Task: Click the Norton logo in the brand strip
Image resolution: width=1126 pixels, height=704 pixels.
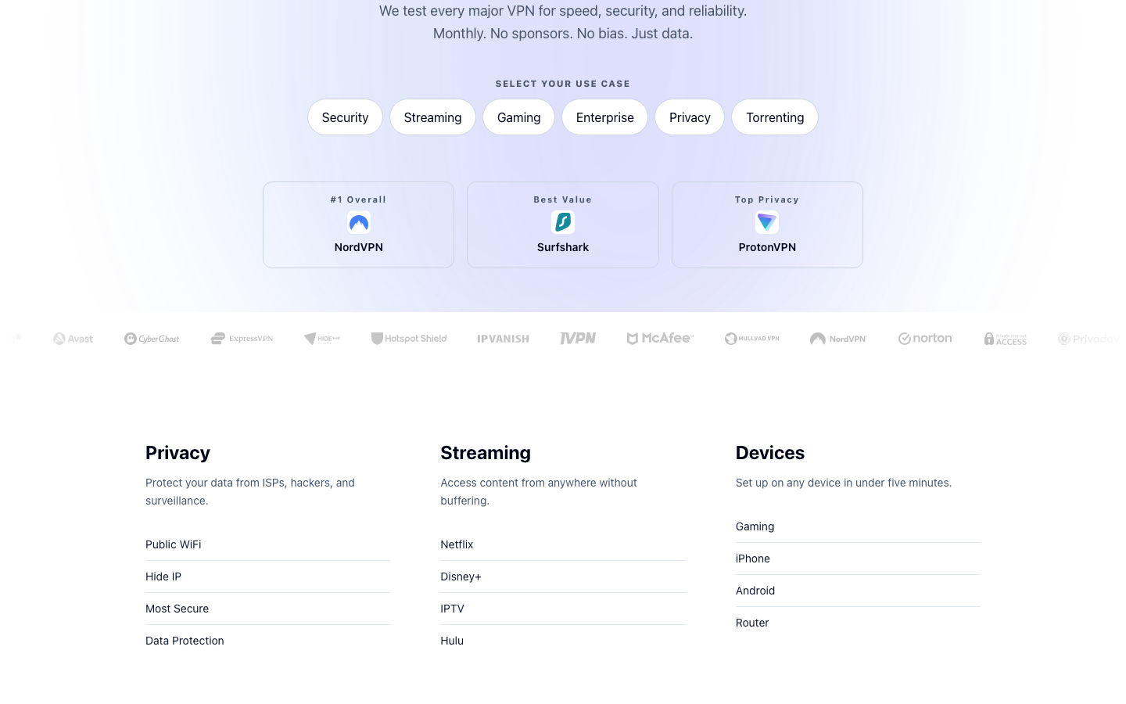Action: pyautogui.click(x=925, y=338)
